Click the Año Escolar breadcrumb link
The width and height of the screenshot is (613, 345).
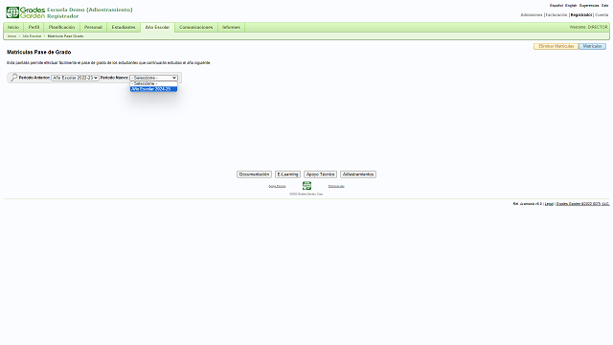32,36
